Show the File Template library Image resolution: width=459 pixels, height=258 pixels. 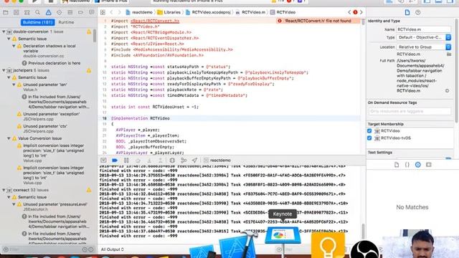click(397, 165)
